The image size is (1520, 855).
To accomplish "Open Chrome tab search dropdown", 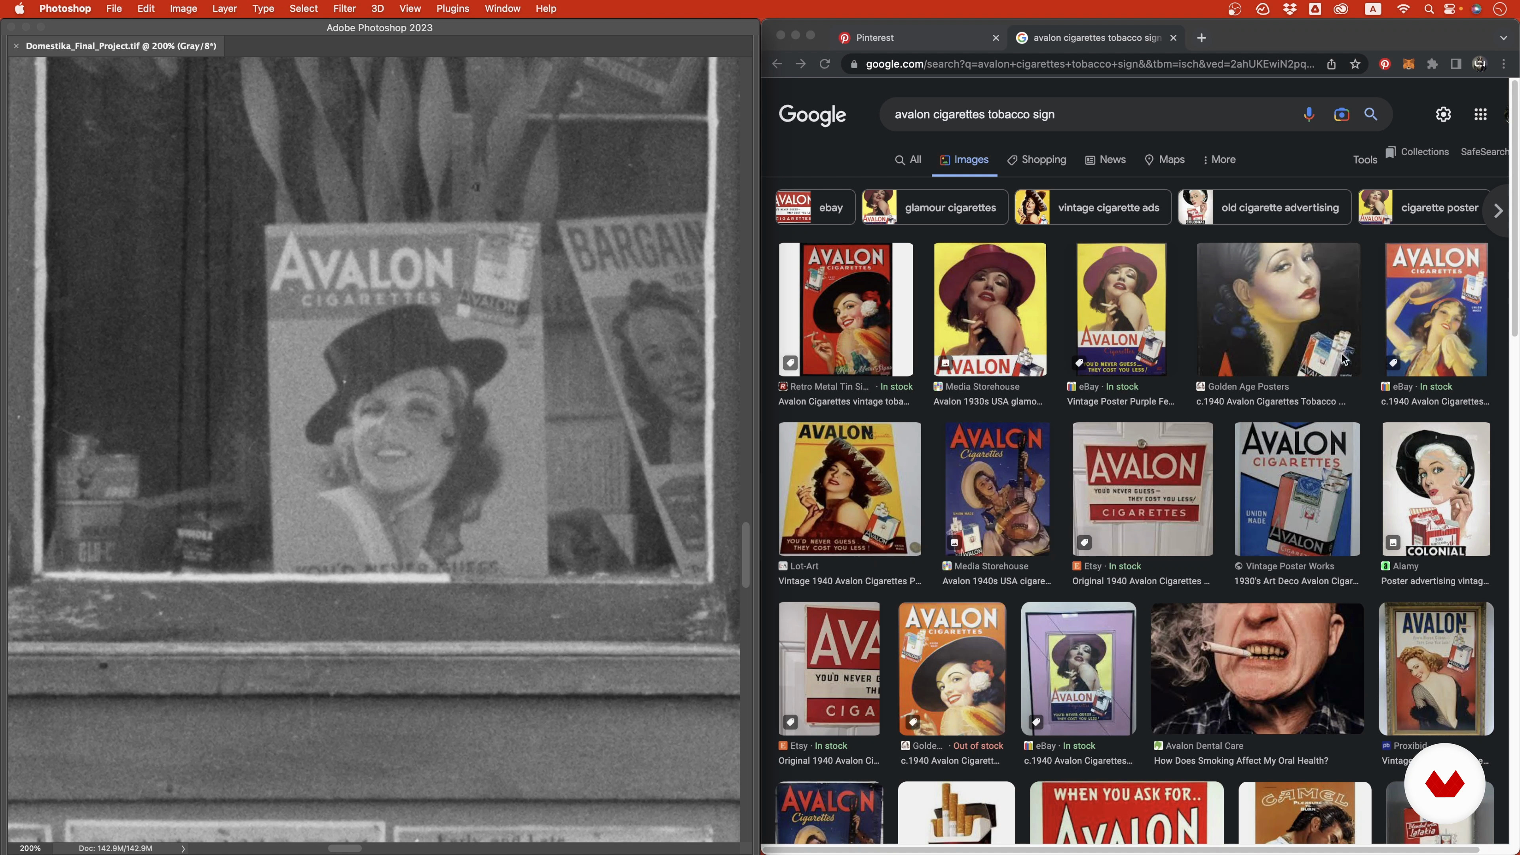I will click(x=1502, y=38).
